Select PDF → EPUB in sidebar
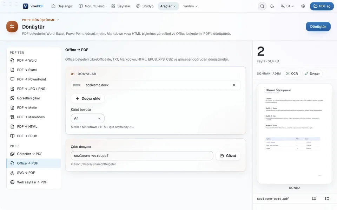This screenshot has height=210, width=337. 34,136
